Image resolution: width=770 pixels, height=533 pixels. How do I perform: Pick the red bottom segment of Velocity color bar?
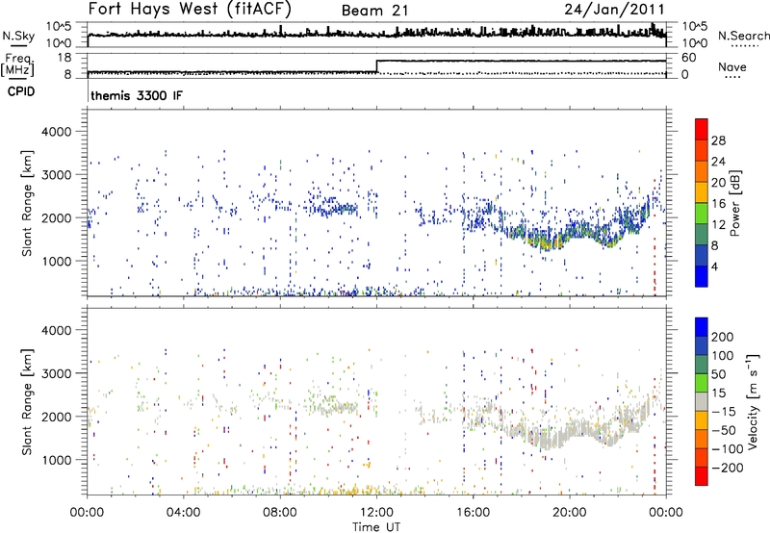702,476
